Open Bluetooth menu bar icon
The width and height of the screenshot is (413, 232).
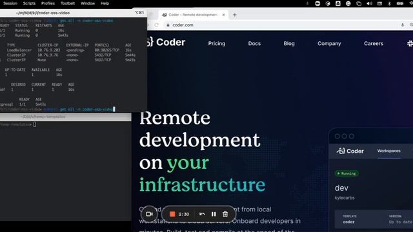pos(389,3)
